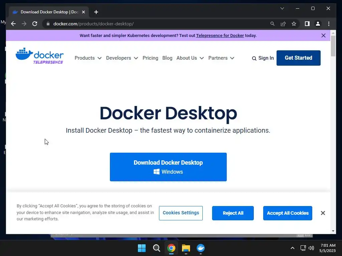Click the Get Started button
This screenshot has height=256, width=342.
pyautogui.click(x=298, y=58)
